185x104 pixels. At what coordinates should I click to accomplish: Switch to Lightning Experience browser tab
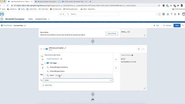20,1
